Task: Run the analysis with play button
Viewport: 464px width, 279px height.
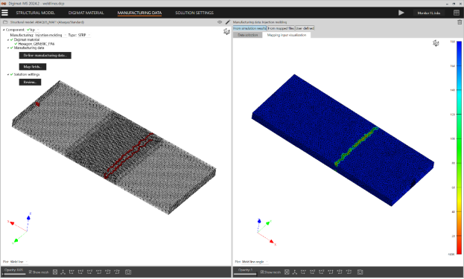Action: click(401, 13)
